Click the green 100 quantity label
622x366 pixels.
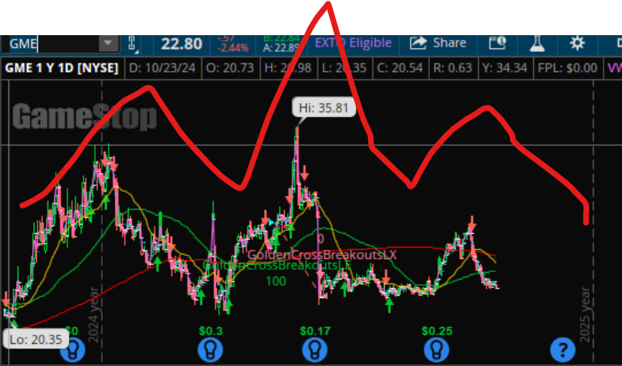(x=275, y=281)
